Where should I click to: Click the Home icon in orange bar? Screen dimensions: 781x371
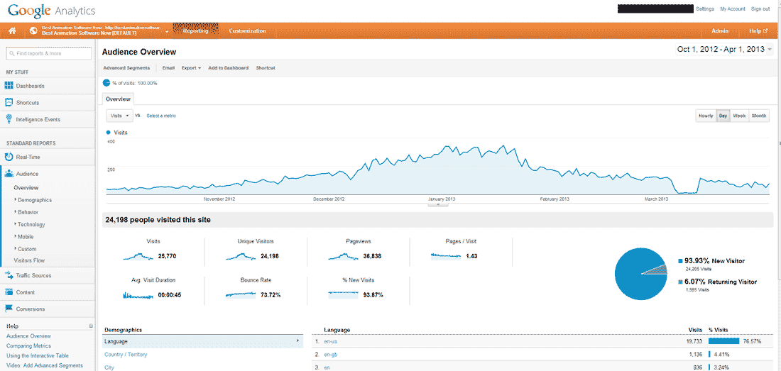(12, 31)
